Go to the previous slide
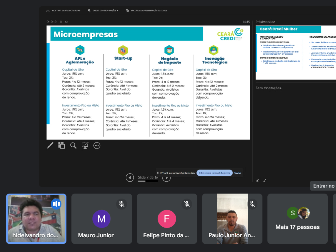The width and height of the screenshot is (336, 252). [130, 178]
